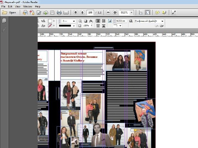198x148 pixels.
Task: Click the stepper beside the 4.233 mm field
Action: point(114,21)
